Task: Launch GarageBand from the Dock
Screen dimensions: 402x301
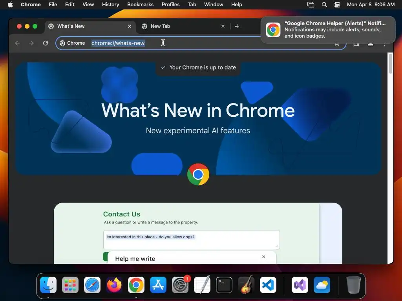Action: point(246,285)
